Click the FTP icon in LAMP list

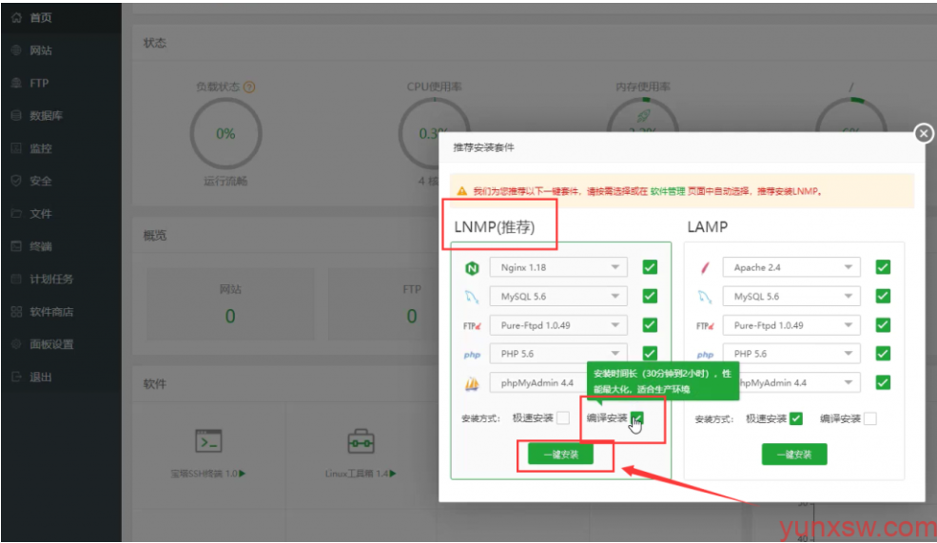click(x=705, y=325)
